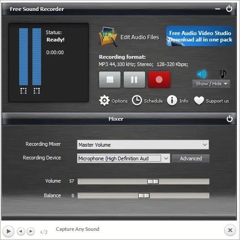This screenshot has height=240, width=240.
Task: Minimize the Free Sound Recorder window
Action: click(x=218, y=9)
